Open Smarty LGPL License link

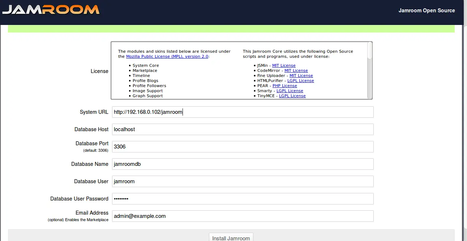[x=290, y=91]
